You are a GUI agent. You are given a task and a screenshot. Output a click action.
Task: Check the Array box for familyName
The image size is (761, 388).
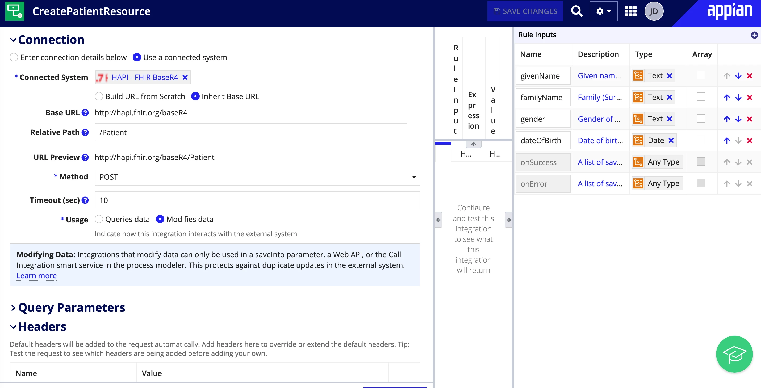coord(701,97)
